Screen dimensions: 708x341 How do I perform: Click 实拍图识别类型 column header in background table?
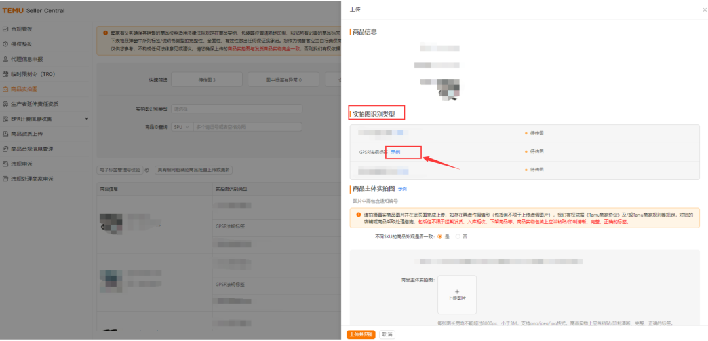(x=231, y=189)
